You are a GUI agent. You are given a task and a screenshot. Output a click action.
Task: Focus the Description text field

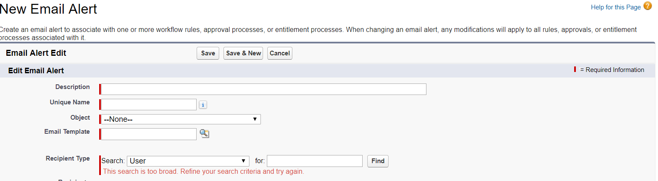[263, 89]
